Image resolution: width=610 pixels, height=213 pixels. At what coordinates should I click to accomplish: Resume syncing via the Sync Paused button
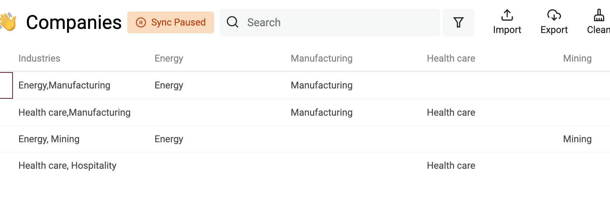[170, 22]
